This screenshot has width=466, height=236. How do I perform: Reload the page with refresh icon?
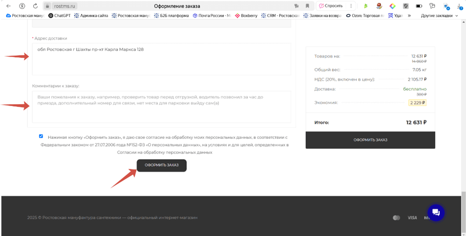pos(35,6)
